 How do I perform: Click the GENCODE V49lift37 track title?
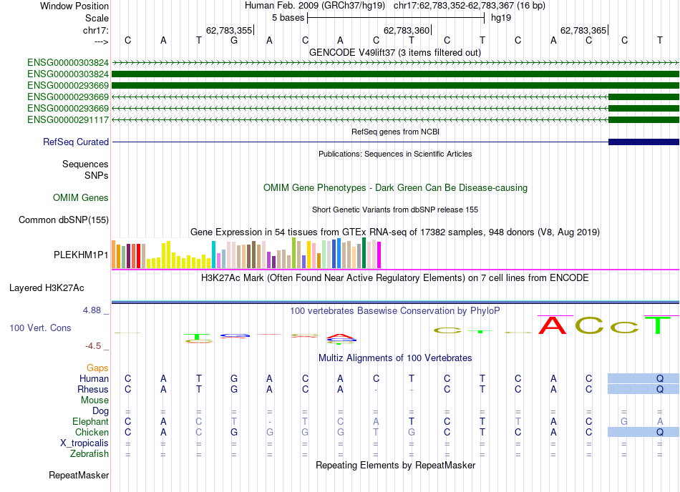394,53
